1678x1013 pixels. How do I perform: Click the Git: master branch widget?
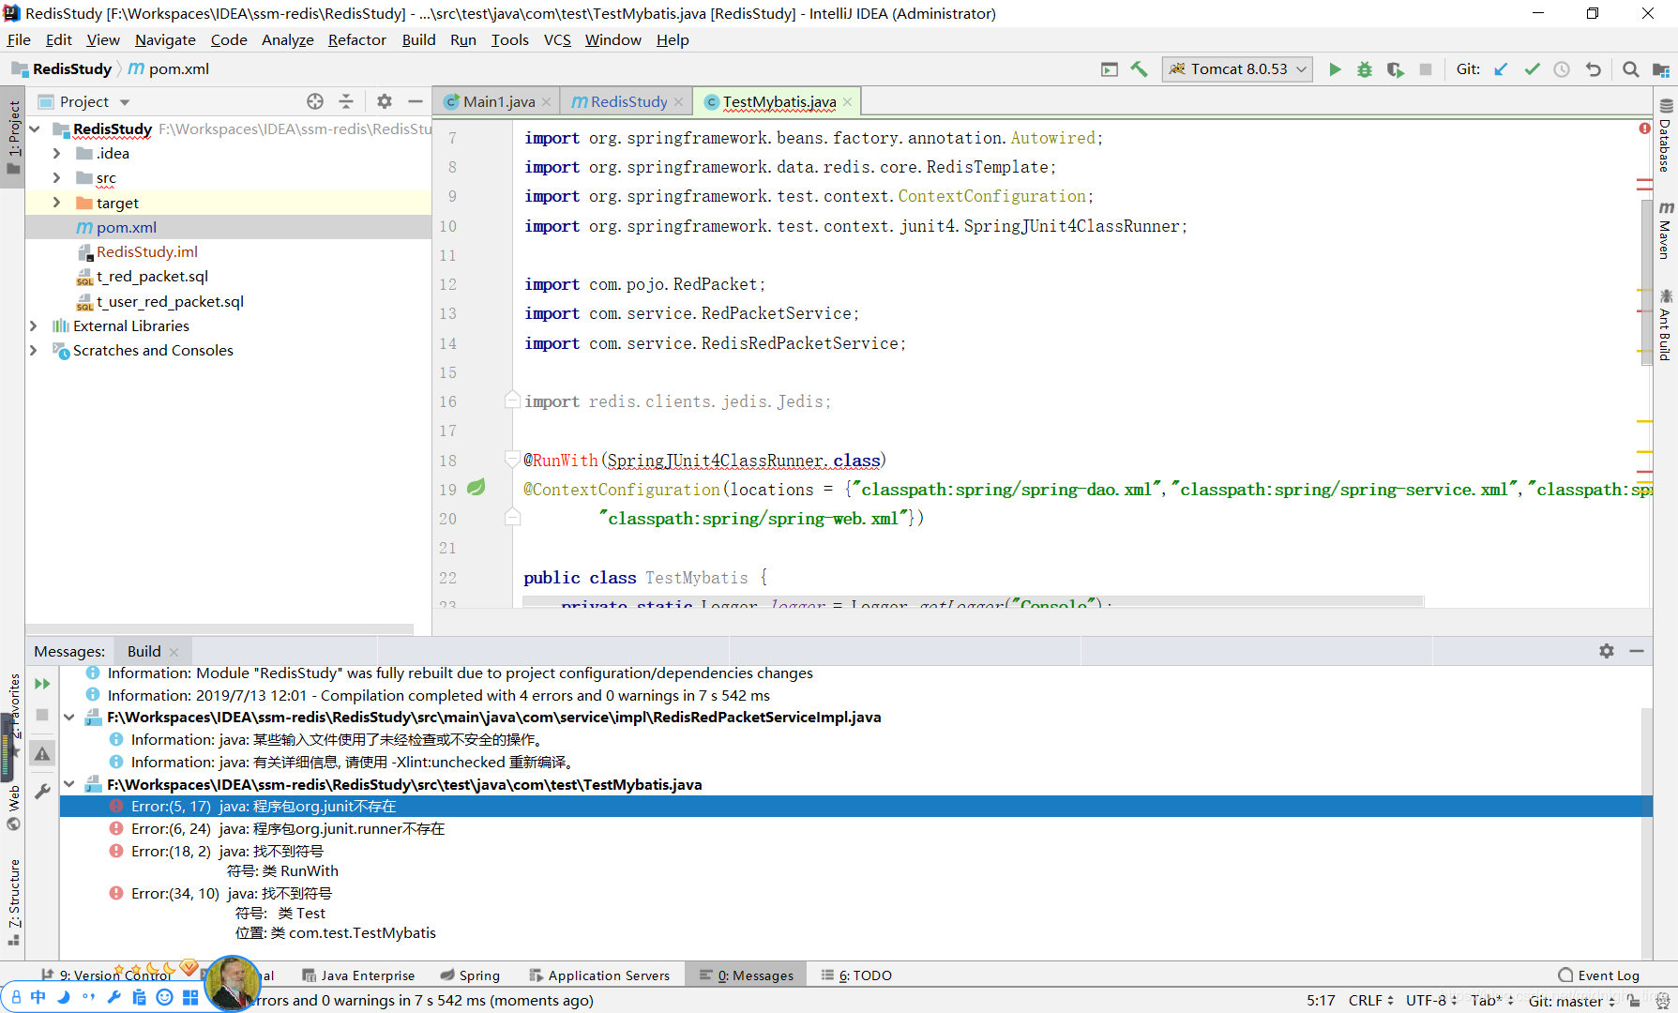coord(1572,1001)
